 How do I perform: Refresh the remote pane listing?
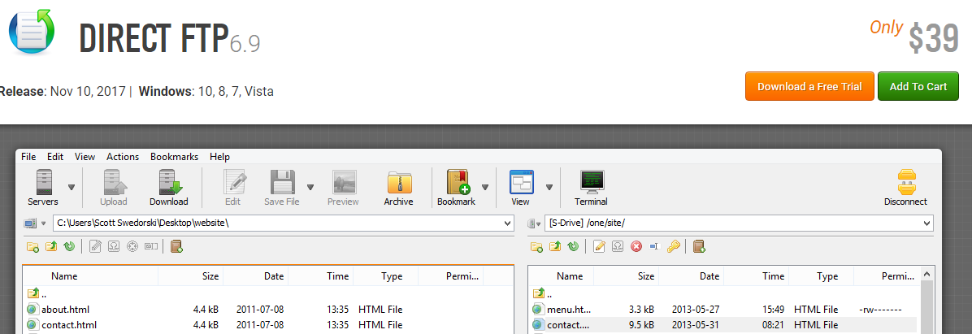(574, 246)
